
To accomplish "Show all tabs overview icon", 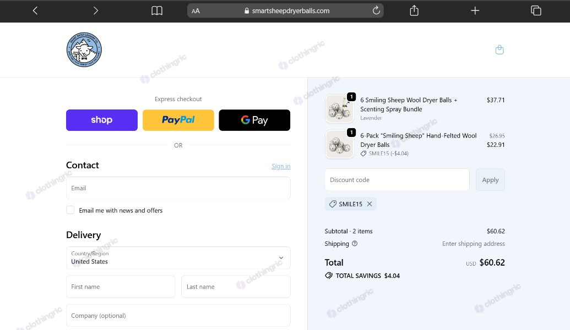I will [x=536, y=10].
